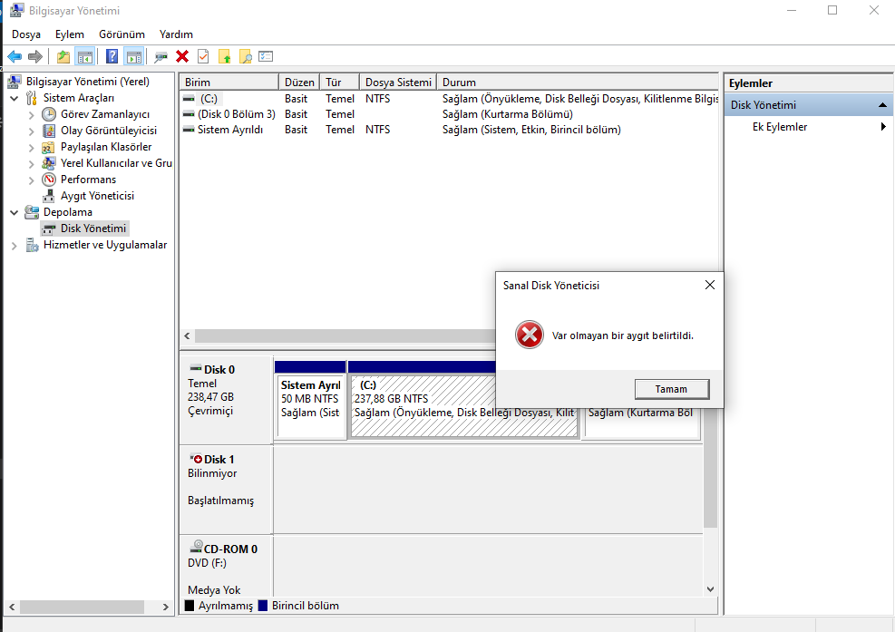Image resolution: width=895 pixels, height=632 pixels.
Task: Select the Sistem Ayrıldı volume row
Action: click(x=449, y=130)
